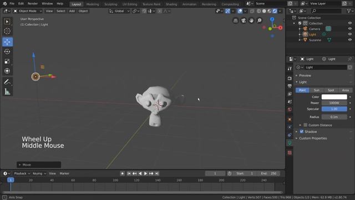Switch to rendered viewport shading
The width and height of the screenshot is (355, 200).
(x=275, y=11)
